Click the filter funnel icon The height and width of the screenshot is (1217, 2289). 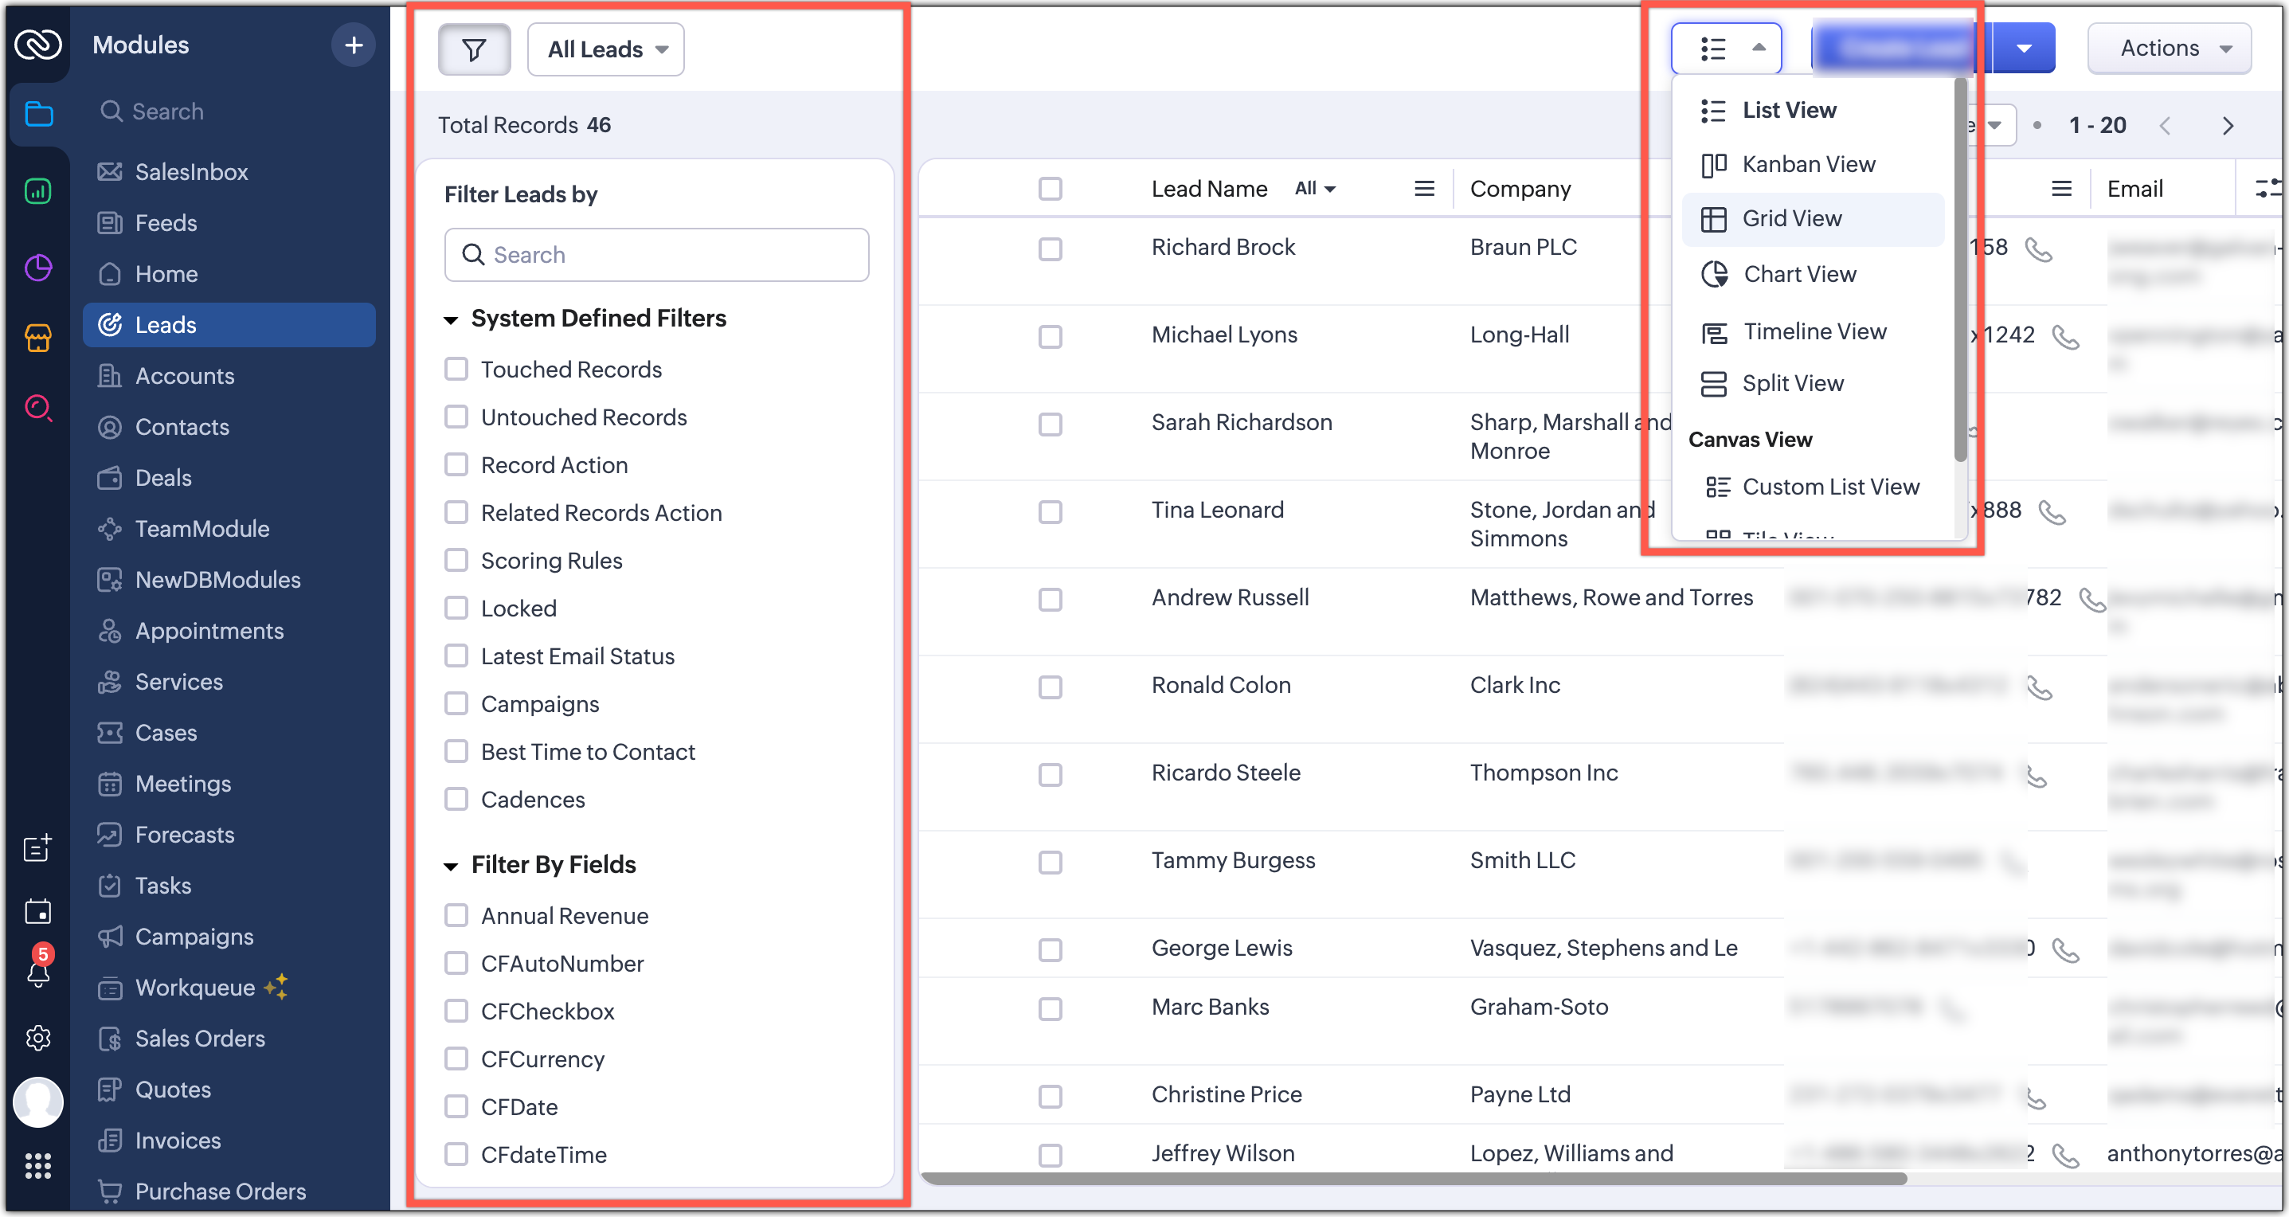(x=474, y=49)
